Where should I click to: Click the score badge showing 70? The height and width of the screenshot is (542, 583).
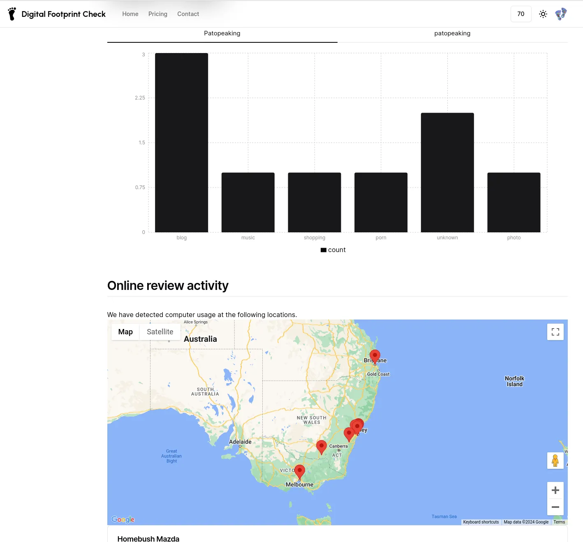pyautogui.click(x=521, y=14)
